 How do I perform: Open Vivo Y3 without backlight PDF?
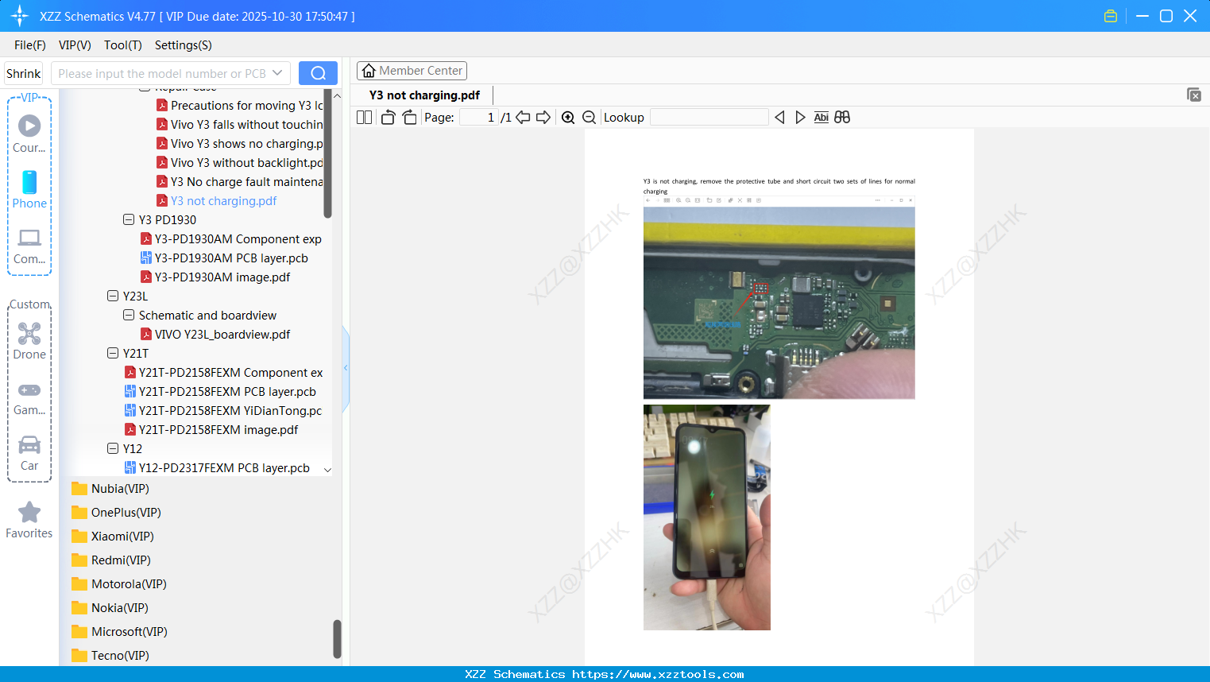coord(240,162)
